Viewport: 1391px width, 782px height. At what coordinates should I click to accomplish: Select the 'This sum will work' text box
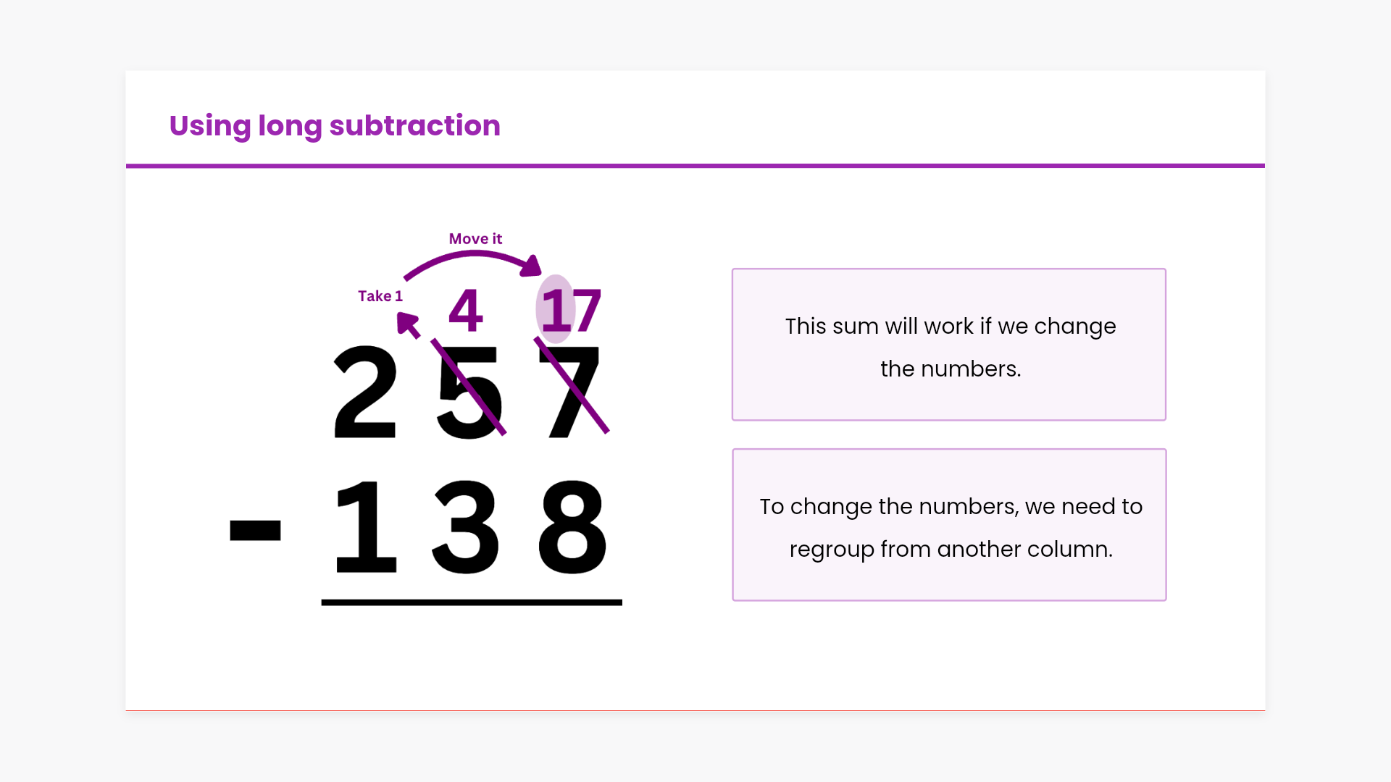[949, 345]
